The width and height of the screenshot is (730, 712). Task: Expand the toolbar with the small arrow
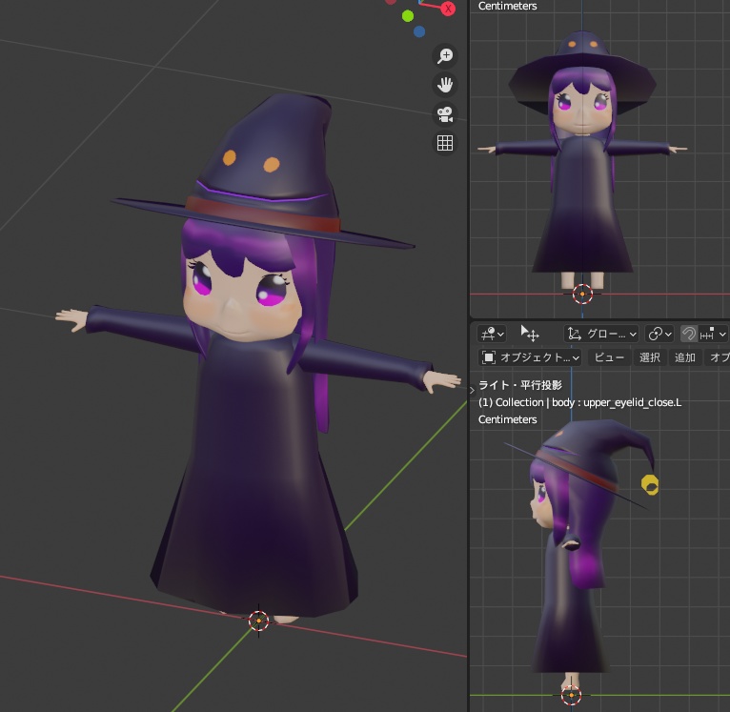coord(472,390)
